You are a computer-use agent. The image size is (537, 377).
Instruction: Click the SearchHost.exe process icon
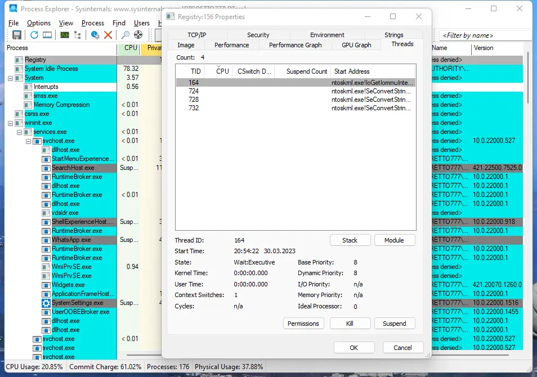46,168
